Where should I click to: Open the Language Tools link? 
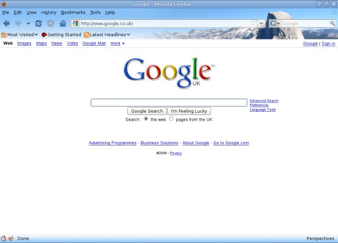pos(263,109)
